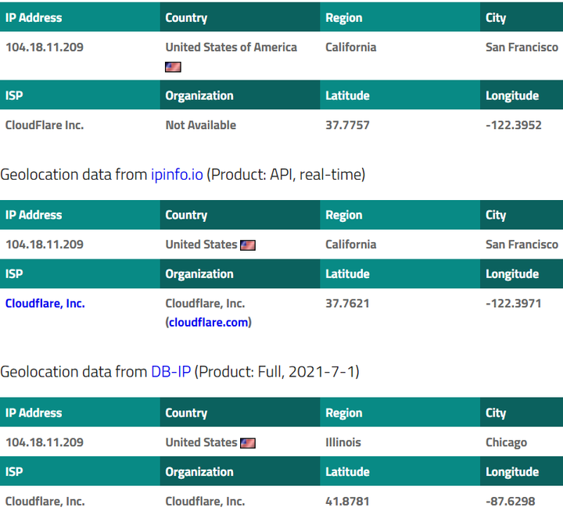
Task: Click the Longitude value -122.3952
Action: [514, 125]
